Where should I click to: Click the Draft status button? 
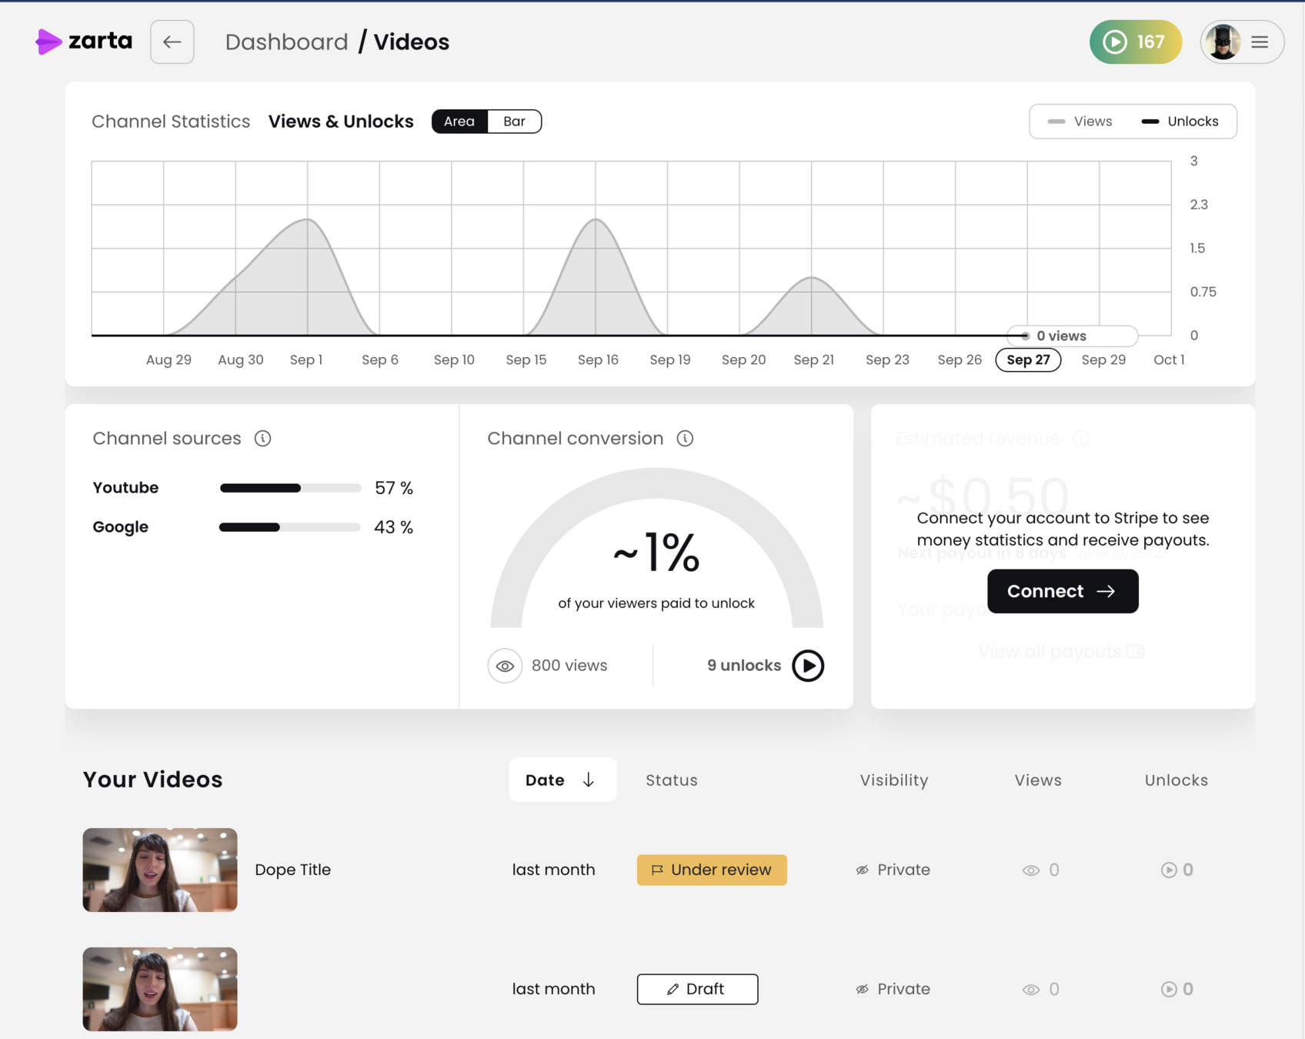pos(697,989)
